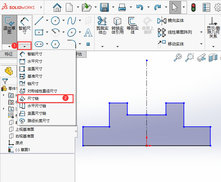Open the Smart Dimension dropdown arrow
The width and height of the screenshot is (221, 182).
click(24, 46)
